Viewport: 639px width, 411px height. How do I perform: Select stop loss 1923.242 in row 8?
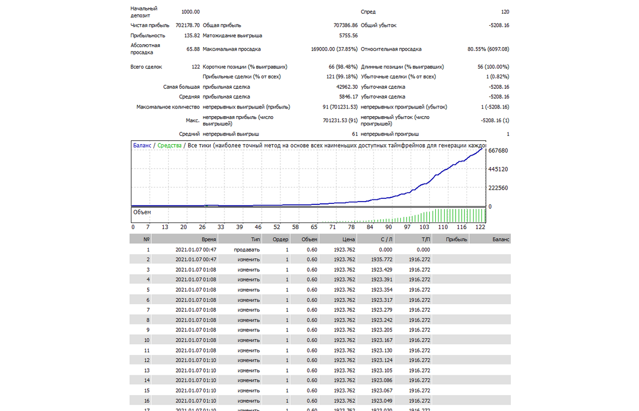(382, 320)
